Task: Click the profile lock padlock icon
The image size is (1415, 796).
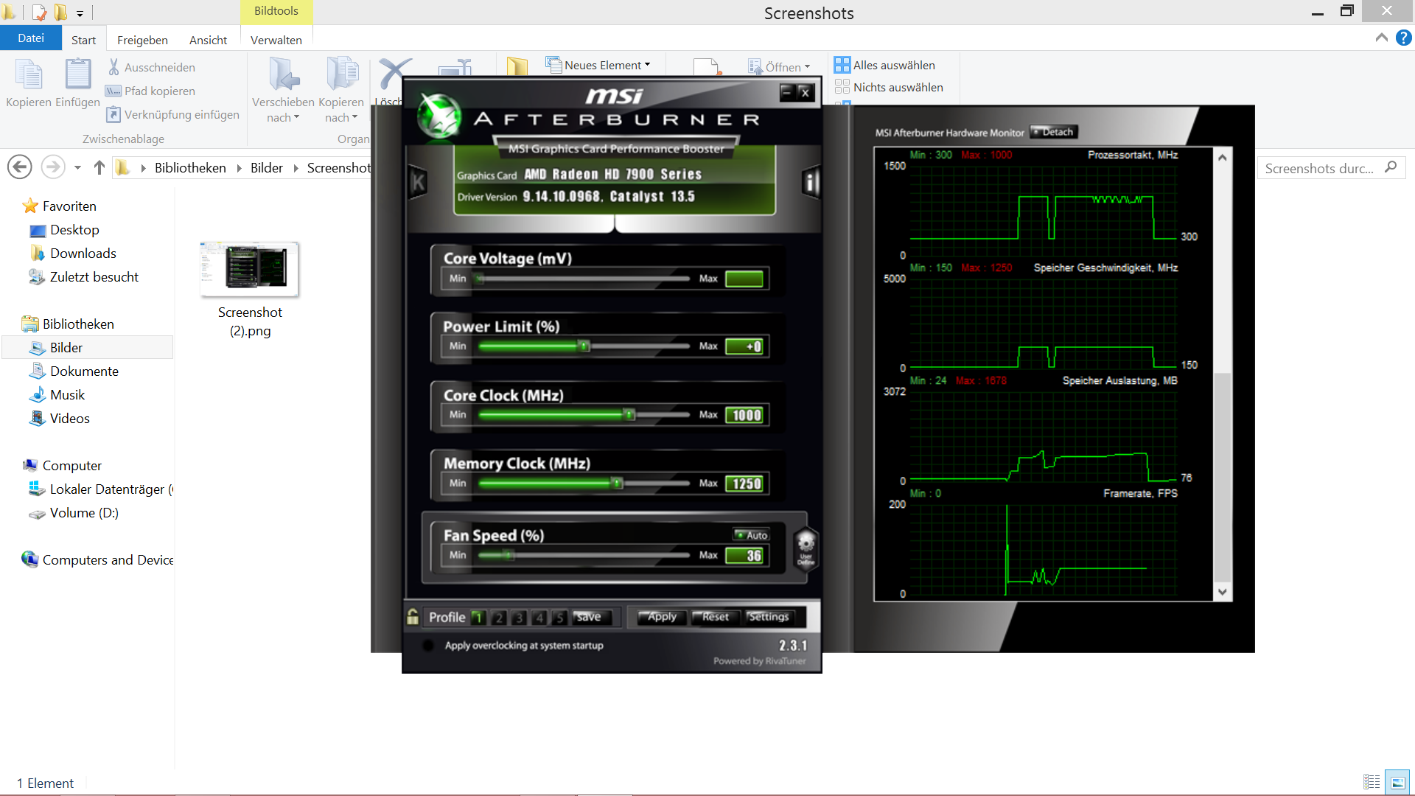Action: [413, 617]
